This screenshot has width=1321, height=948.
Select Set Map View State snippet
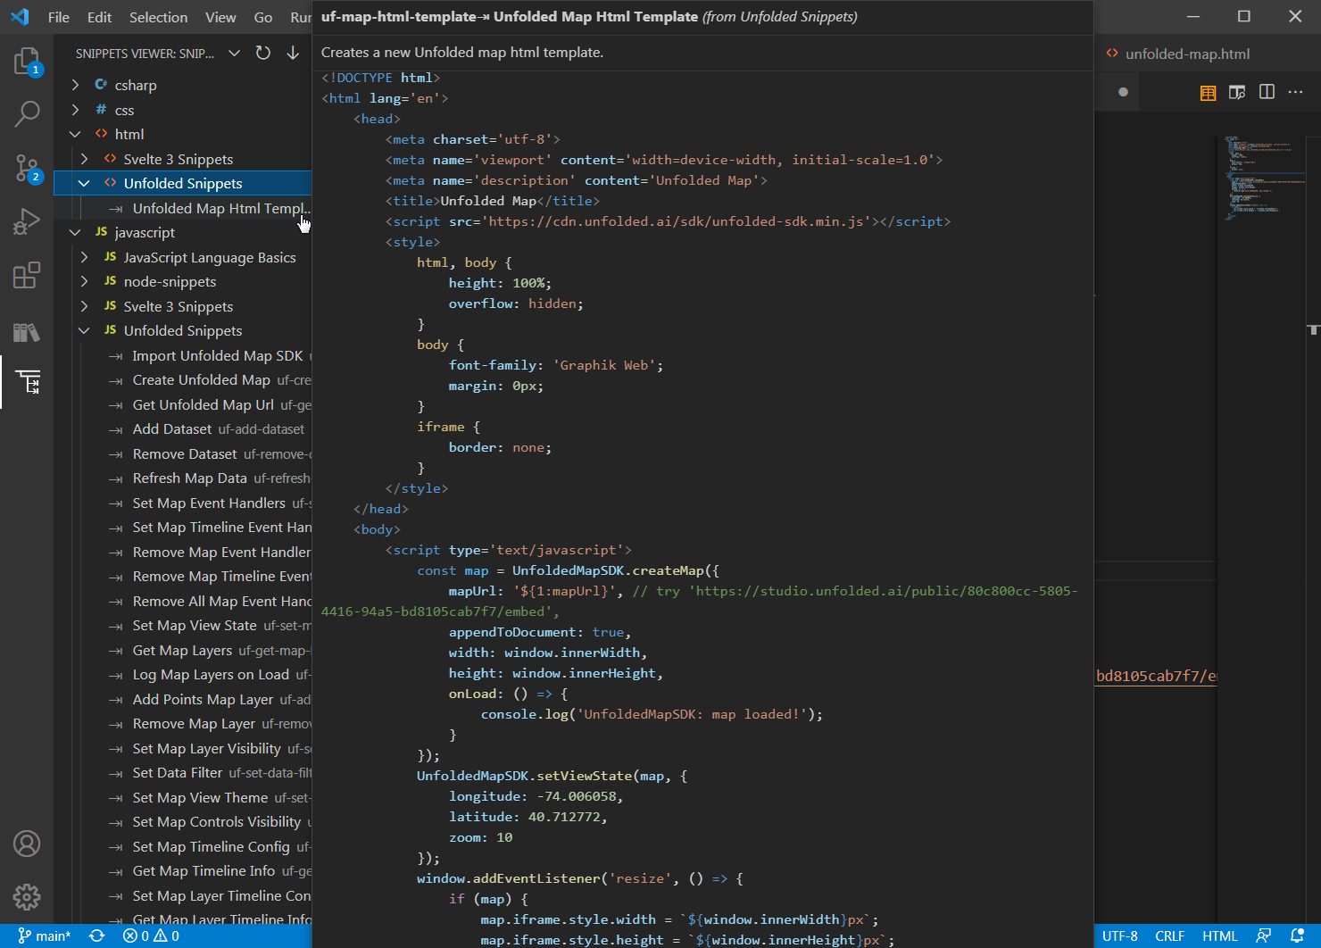pos(183,625)
